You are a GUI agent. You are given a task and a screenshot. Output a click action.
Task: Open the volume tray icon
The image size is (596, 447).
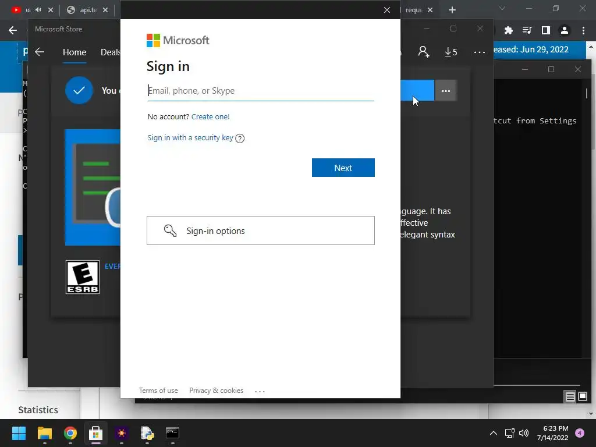point(524,433)
